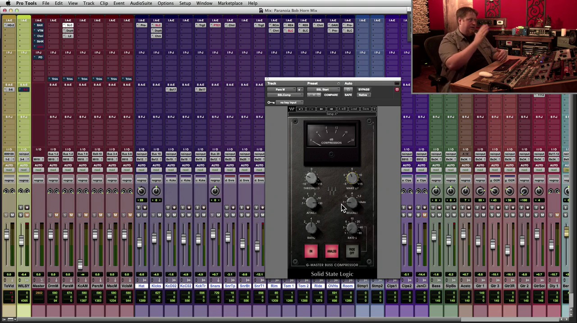Click the Threshold knob on SSL compressor
Viewport: 577px width, 323px height.
click(311, 179)
